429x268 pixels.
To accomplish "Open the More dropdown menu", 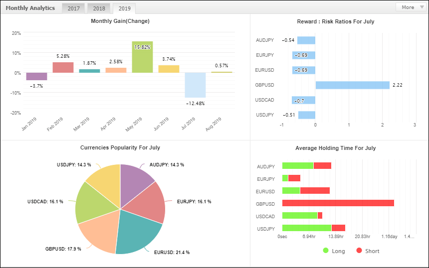I will click(410, 7).
